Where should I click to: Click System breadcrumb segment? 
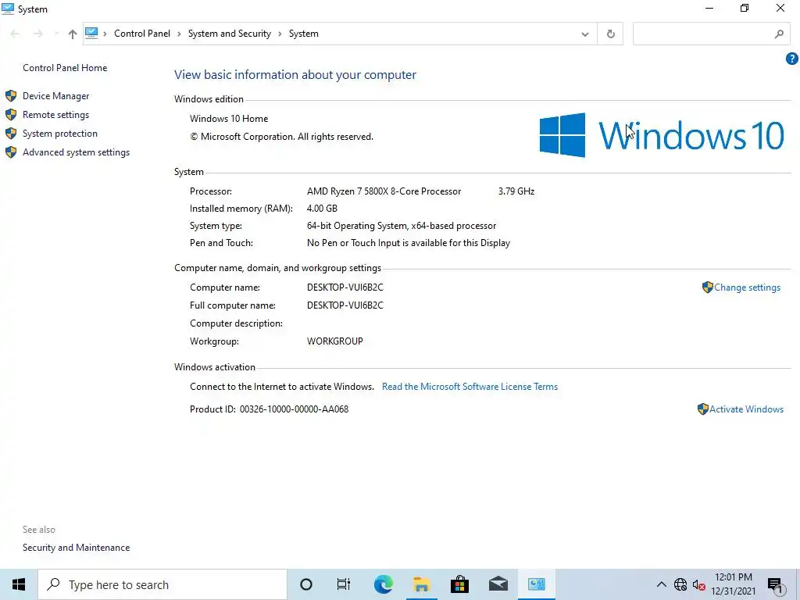tap(304, 34)
